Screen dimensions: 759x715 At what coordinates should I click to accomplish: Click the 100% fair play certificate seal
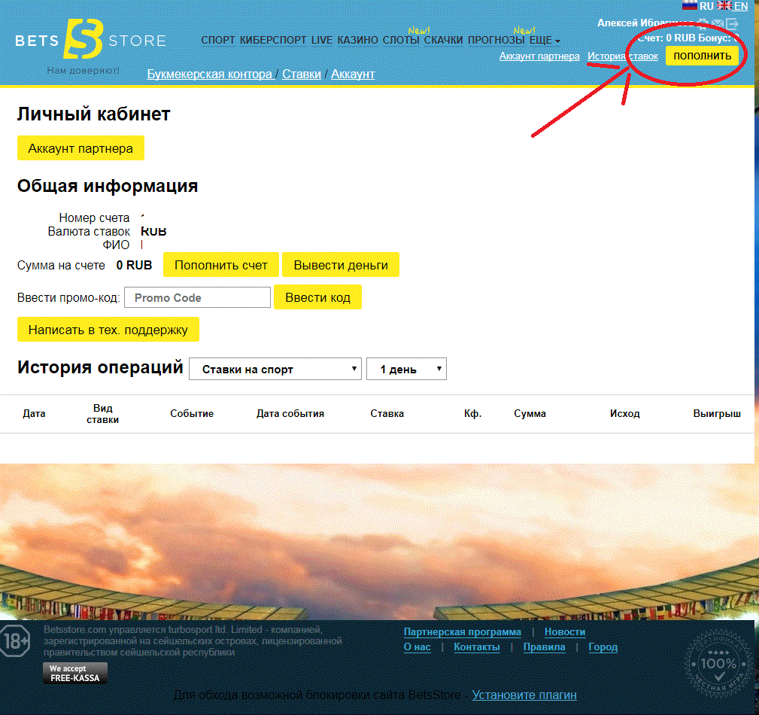point(719,663)
